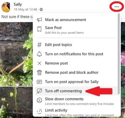This screenshot has height=118, width=125.
Task: Open the three-dots post options menu
Action: 117,7
